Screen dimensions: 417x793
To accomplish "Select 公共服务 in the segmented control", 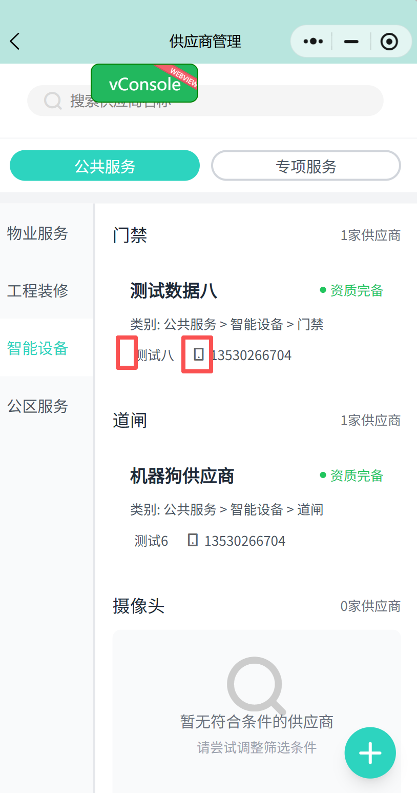I will tap(105, 165).
